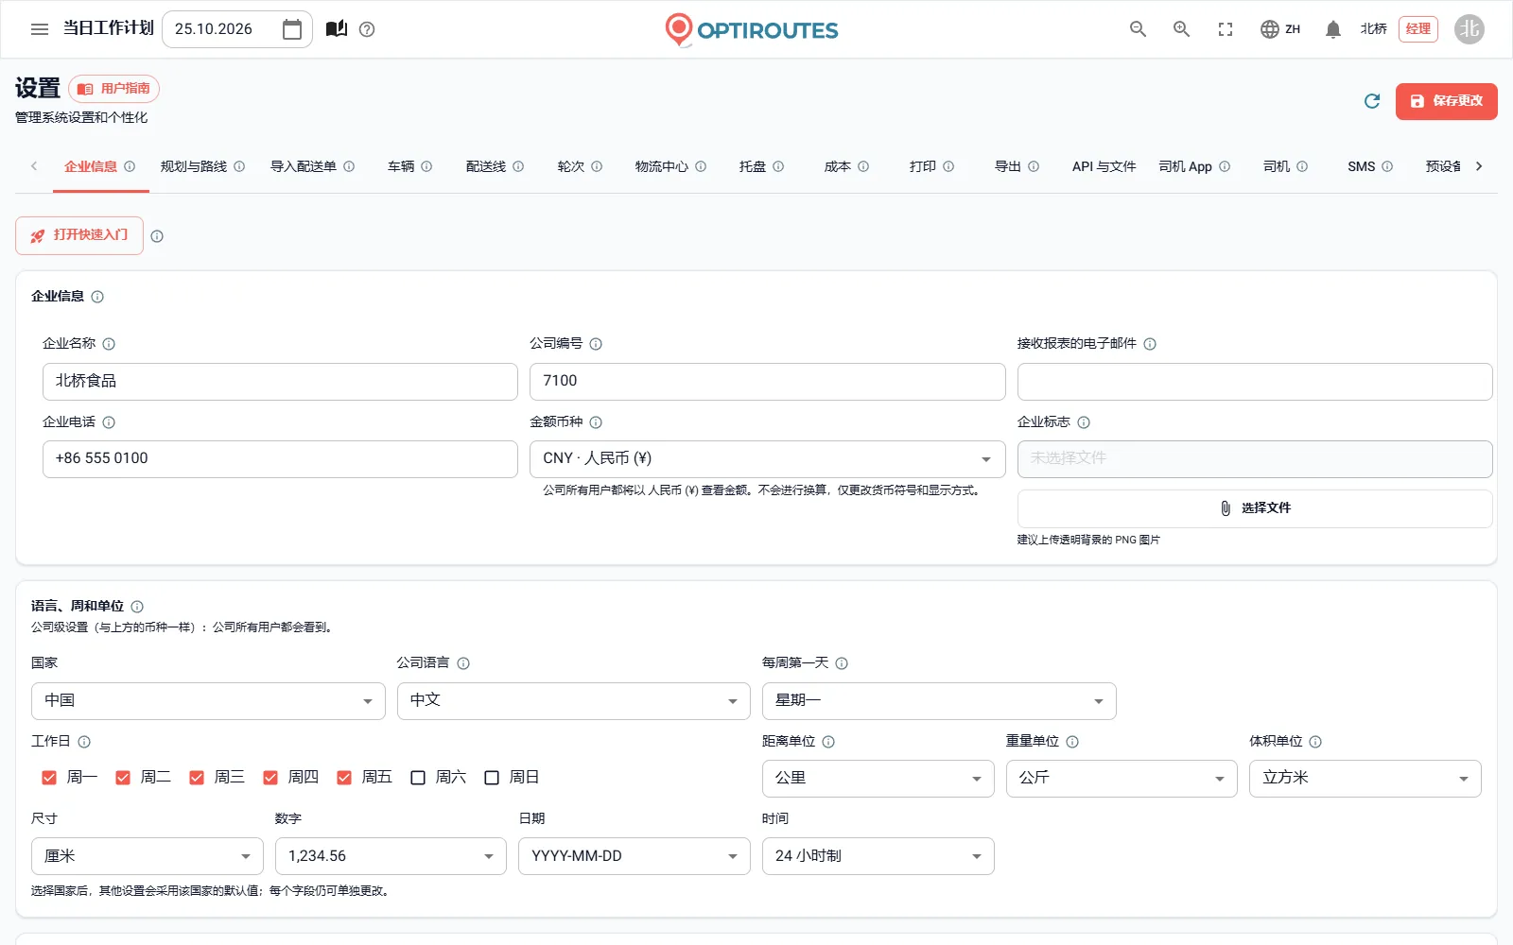Open the hamburger navigation menu
1513x945 pixels.
[x=40, y=29]
